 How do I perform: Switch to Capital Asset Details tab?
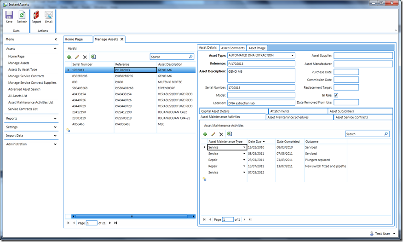(233, 111)
